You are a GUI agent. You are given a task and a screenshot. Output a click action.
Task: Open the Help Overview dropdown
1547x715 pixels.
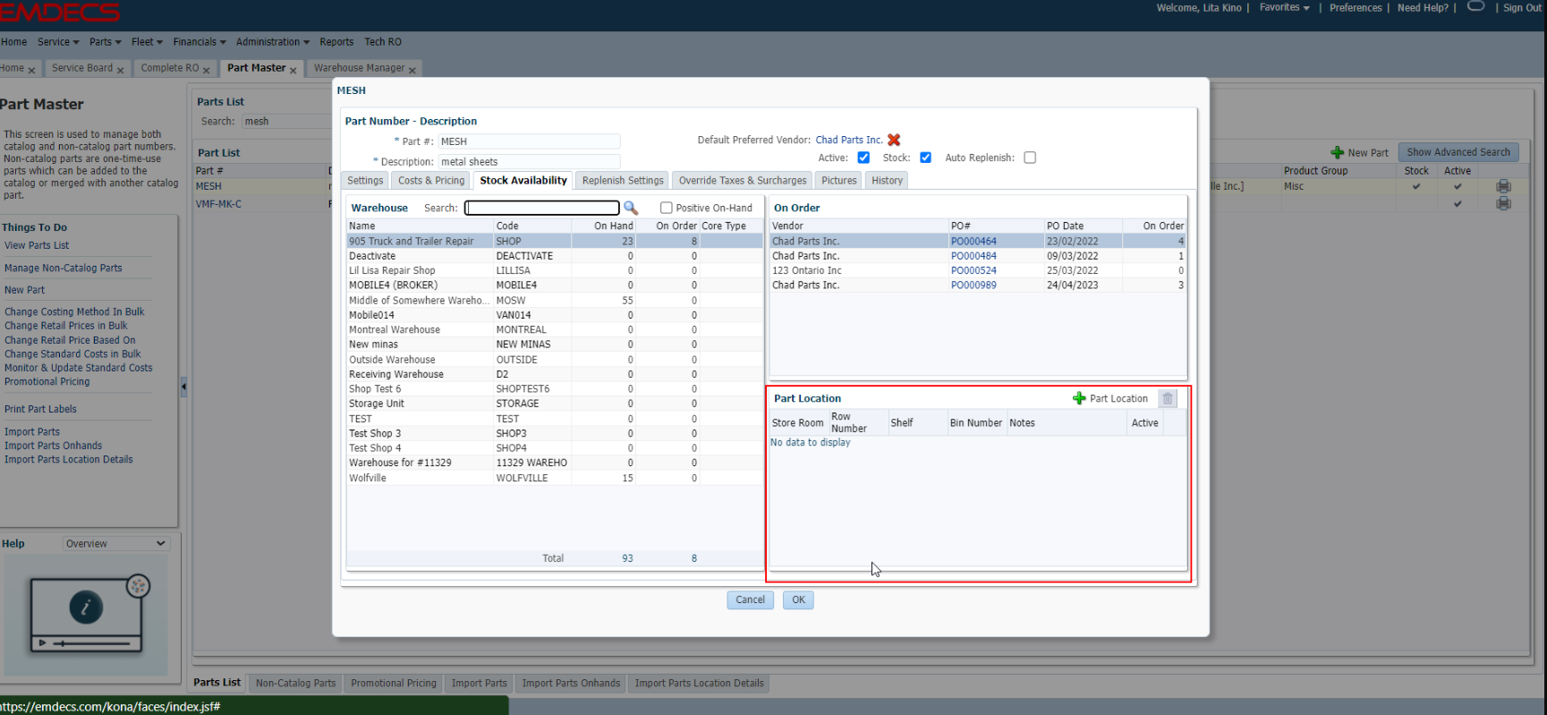[115, 543]
